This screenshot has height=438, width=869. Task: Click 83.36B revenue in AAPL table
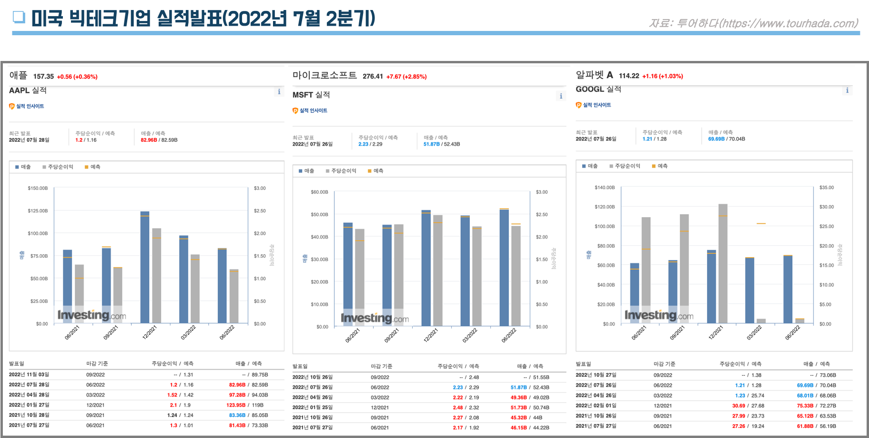(237, 415)
